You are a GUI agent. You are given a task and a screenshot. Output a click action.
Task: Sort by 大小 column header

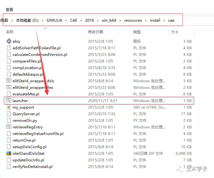point(174,32)
